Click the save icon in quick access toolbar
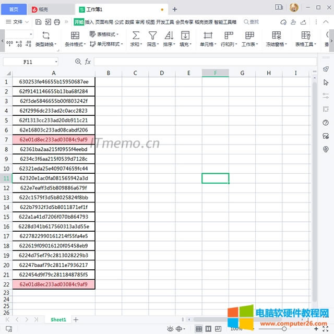Image resolution: width=334 pixels, height=334 pixels. coord(39,22)
